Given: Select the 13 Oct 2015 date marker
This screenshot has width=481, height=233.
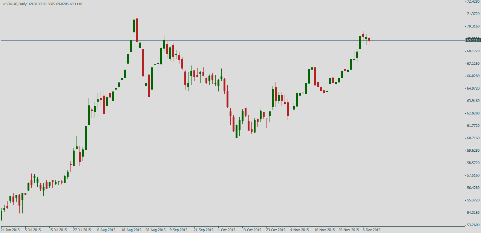Looking at the screenshot, I should point(251,230).
